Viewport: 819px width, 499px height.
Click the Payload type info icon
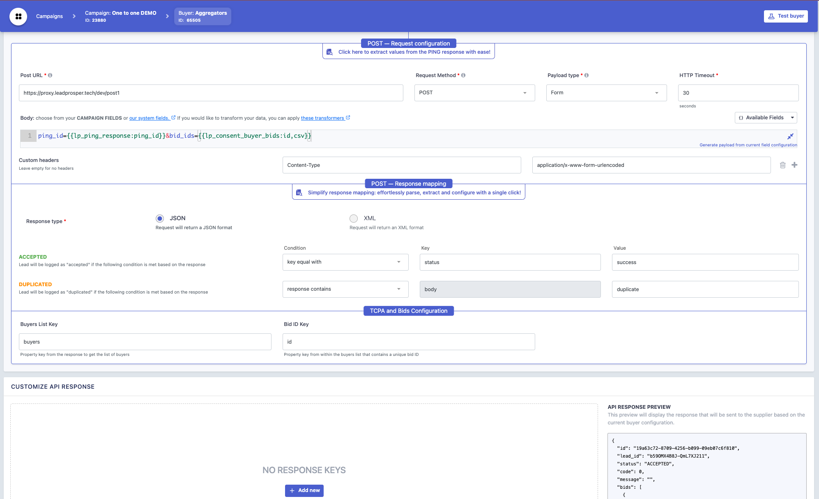(x=587, y=75)
